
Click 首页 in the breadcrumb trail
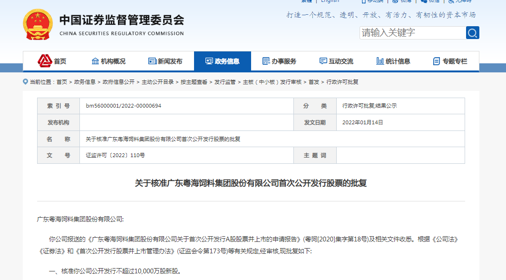click(x=62, y=82)
